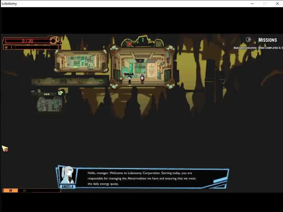Select the agent in red coat
The height and width of the screenshot is (212, 283).
tap(142, 79)
